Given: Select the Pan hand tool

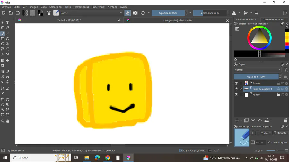Looking at the screenshot, I should [x=8, y=121].
